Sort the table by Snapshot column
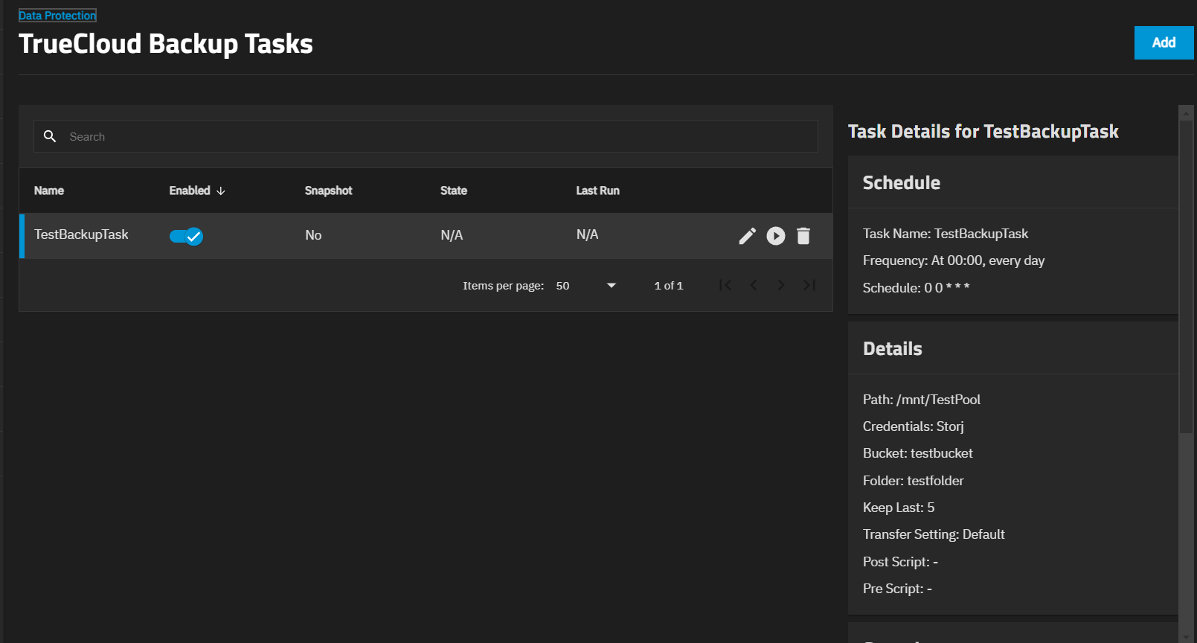Screen dimensions: 1197x643 [328, 191]
